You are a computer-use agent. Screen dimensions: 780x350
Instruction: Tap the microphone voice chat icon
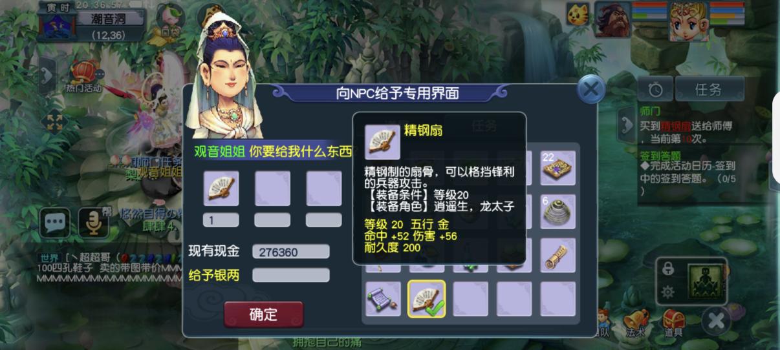click(94, 223)
